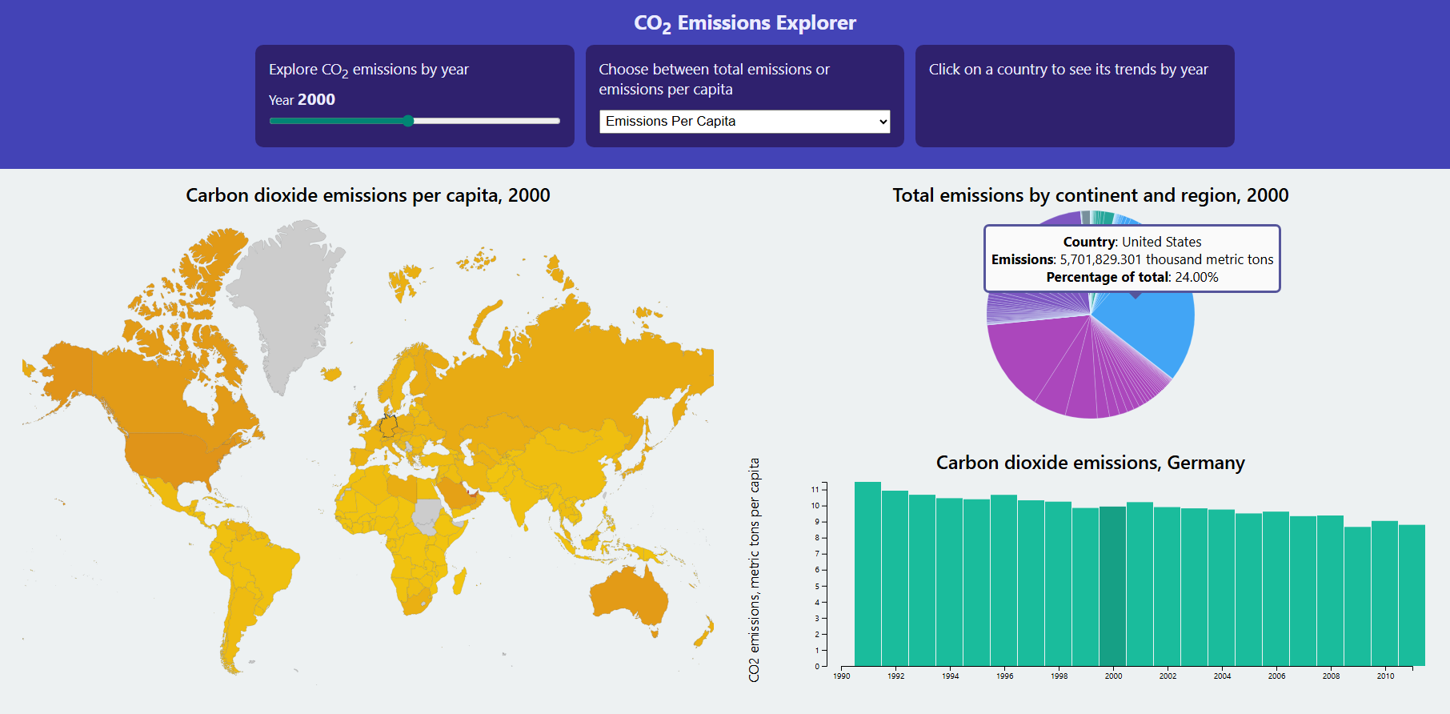Click the unfilled right portion of year slider
This screenshot has width=1450, height=714.
[x=487, y=121]
